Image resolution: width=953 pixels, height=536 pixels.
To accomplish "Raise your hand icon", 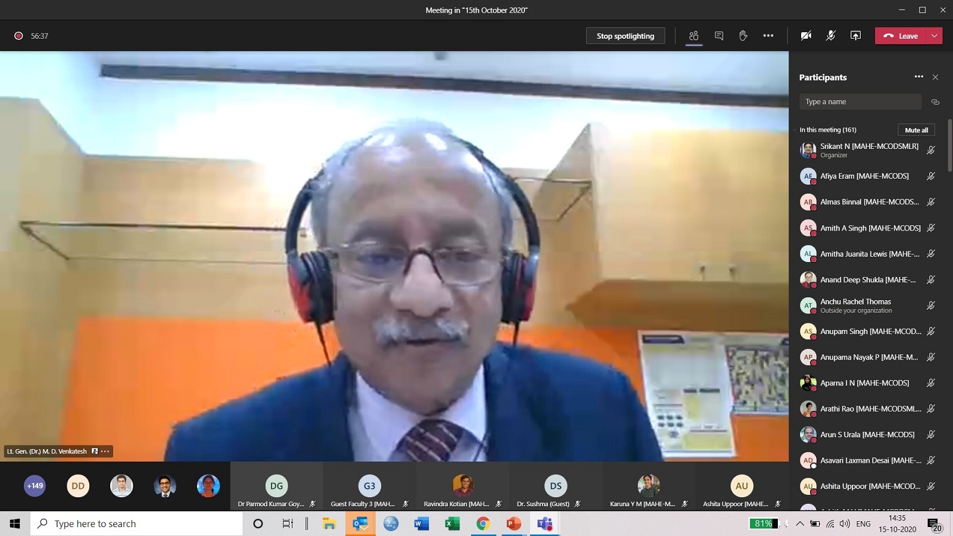I will point(743,36).
